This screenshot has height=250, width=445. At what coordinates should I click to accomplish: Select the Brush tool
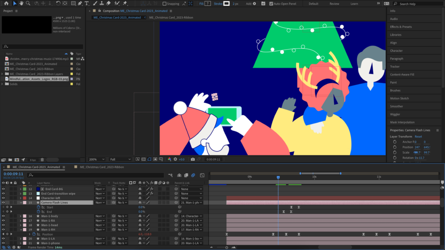pyautogui.click(x=95, y=3)
